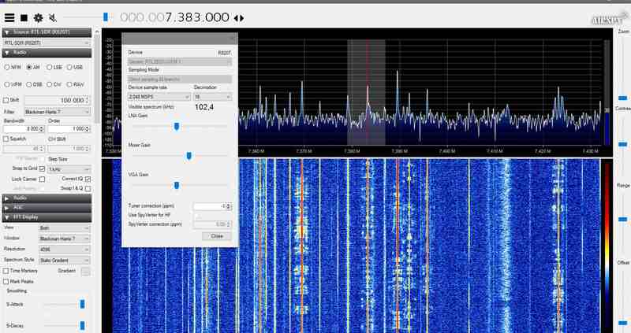Toggle Snap to Grid checkbox

click(x=42, y=168)
